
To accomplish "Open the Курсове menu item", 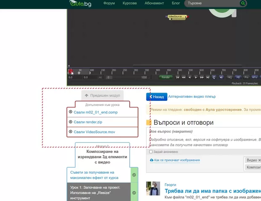I will [130, 3].
